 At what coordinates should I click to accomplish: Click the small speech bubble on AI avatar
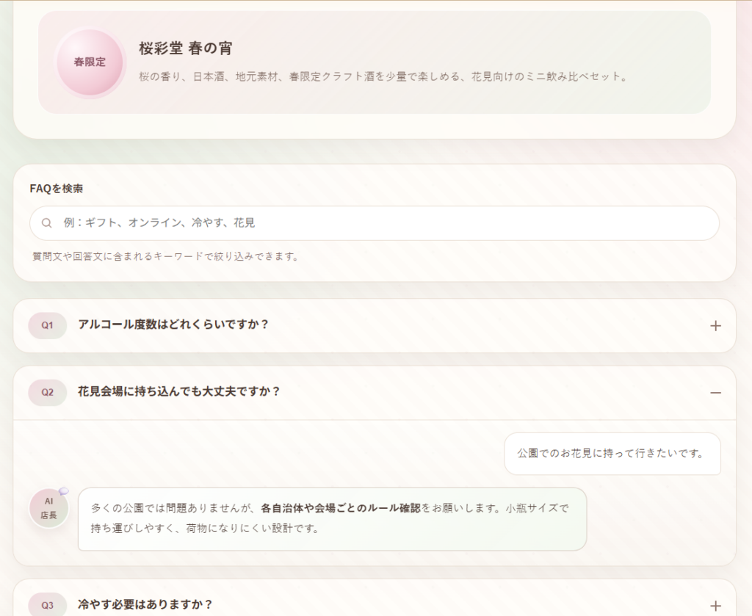[x=64, y=491]
